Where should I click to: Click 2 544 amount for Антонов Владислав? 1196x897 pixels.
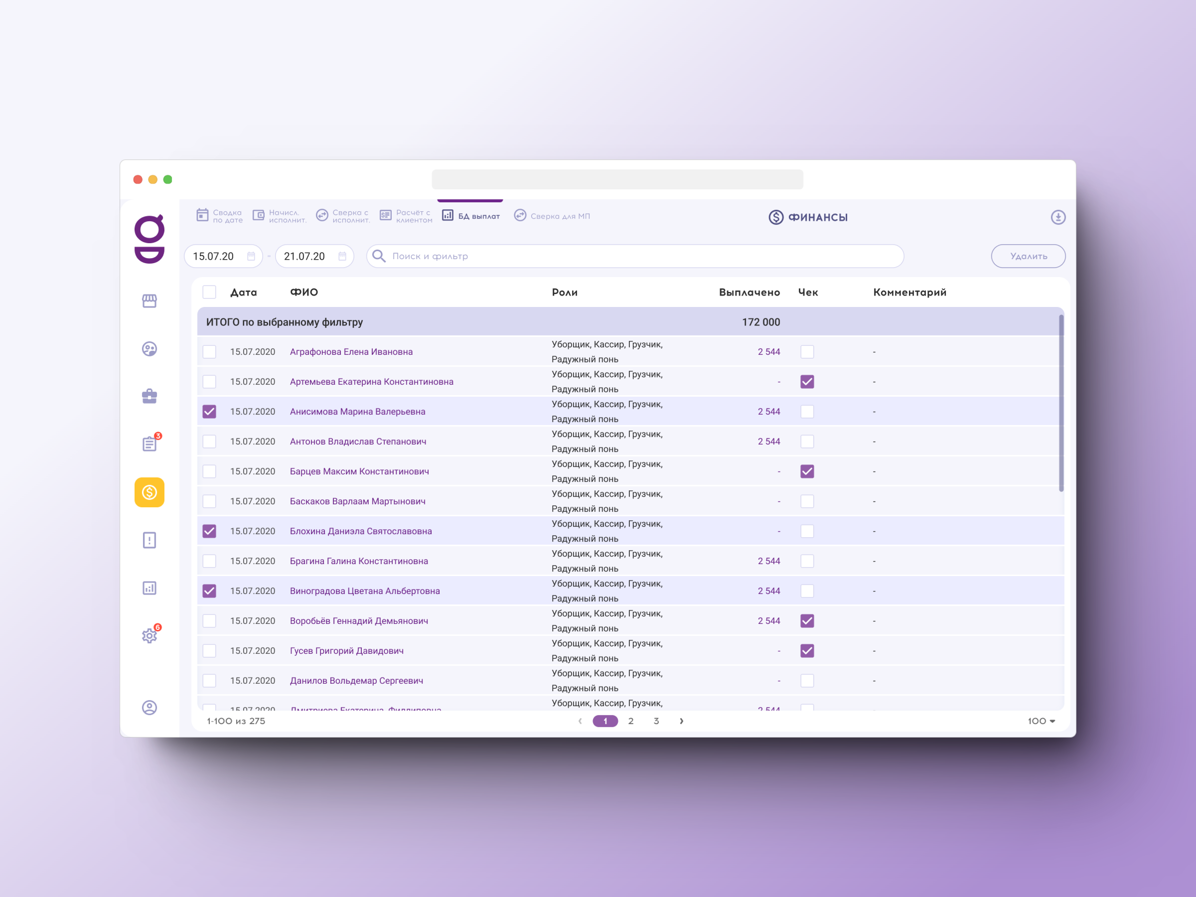tap(769, 441)
